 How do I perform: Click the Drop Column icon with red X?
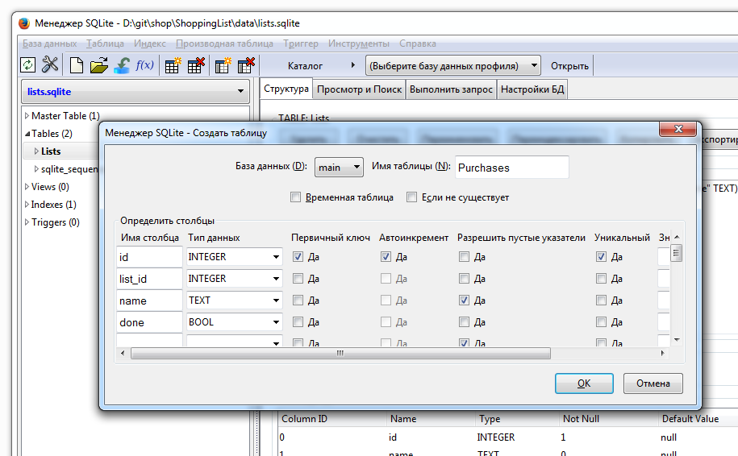click(x=246, y=65)
